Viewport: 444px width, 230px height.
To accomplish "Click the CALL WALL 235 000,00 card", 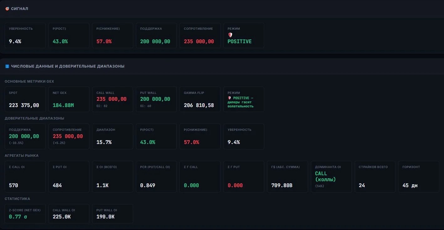I will 112,99.
